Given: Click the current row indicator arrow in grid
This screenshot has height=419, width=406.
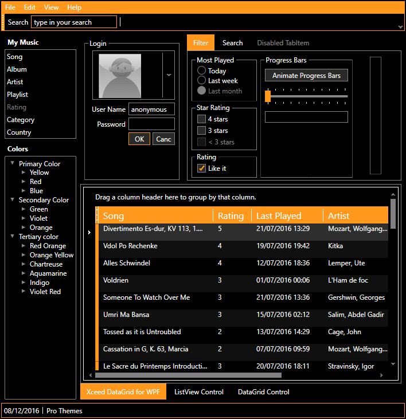Looking at the screenshot, I should tap(89, 232).
